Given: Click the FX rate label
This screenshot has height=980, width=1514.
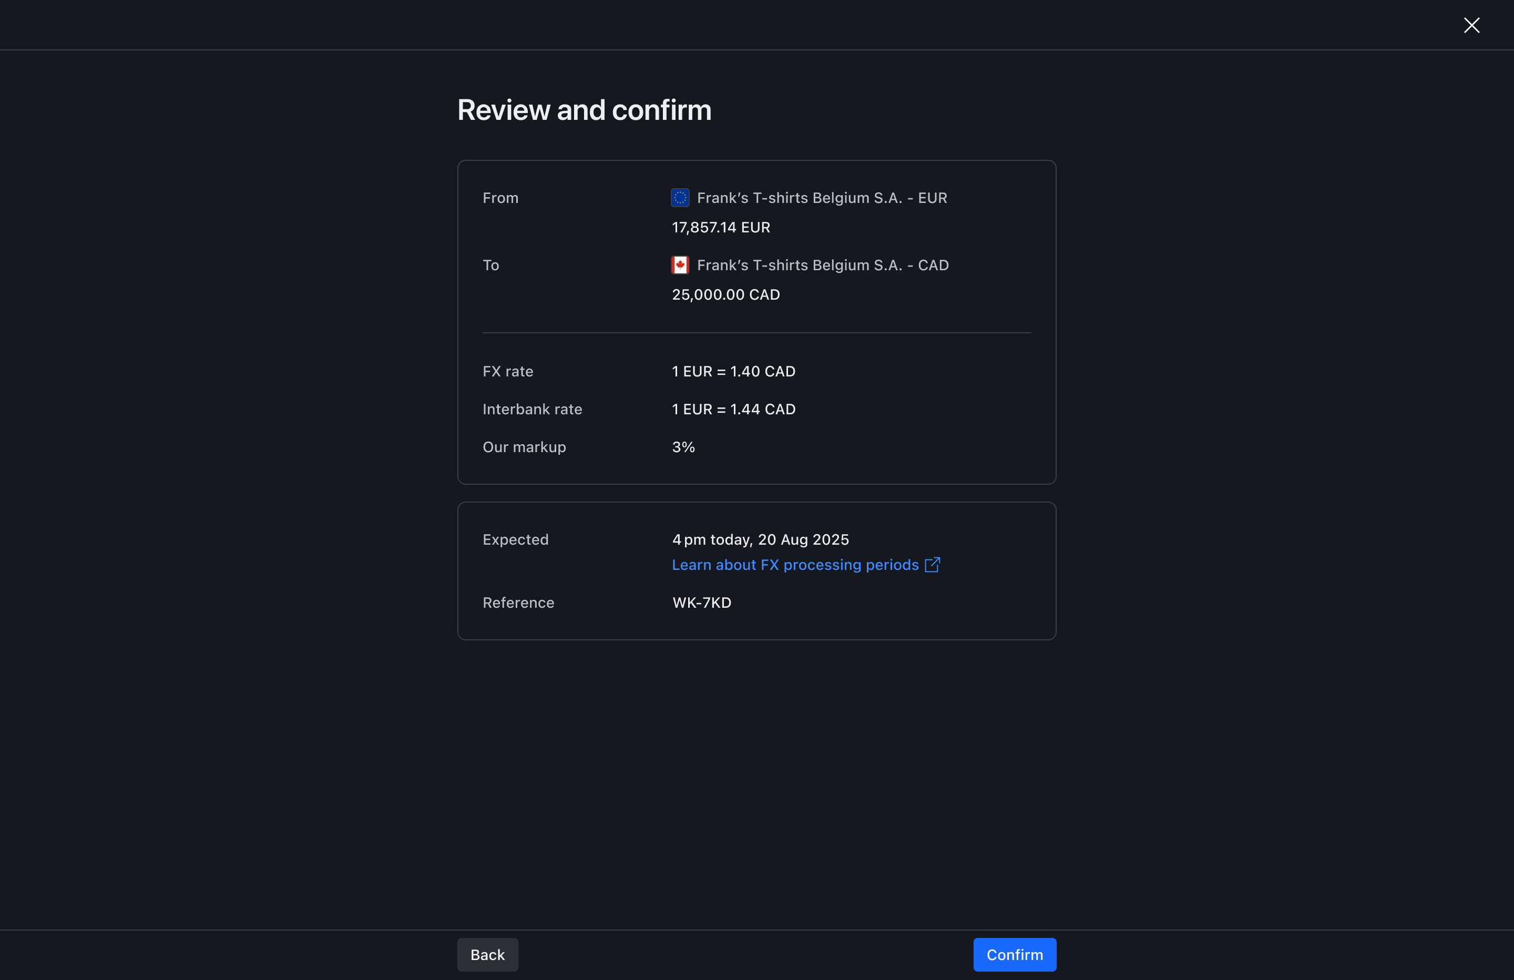Looking at the screenshot, I should click(x=508, y=371).
